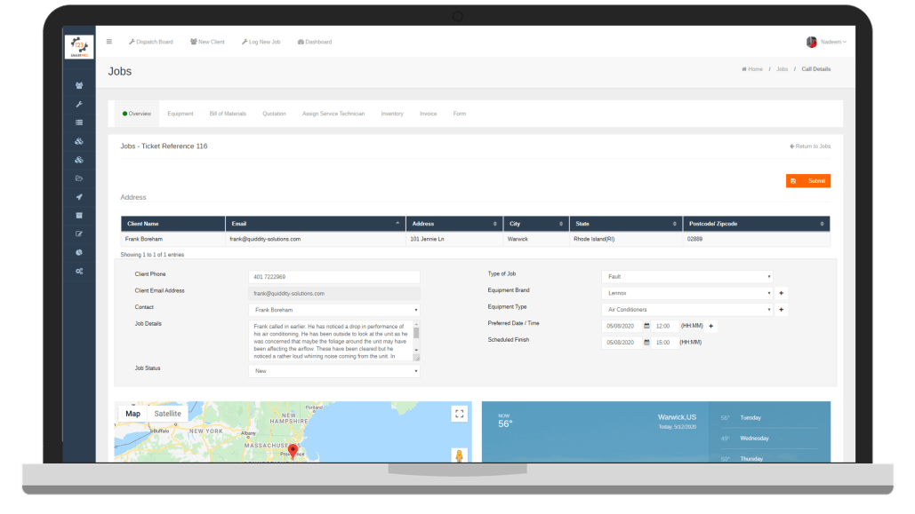Open Nadeem user account menu
Screen dimensions: 915x514
[x=827, y=42]
